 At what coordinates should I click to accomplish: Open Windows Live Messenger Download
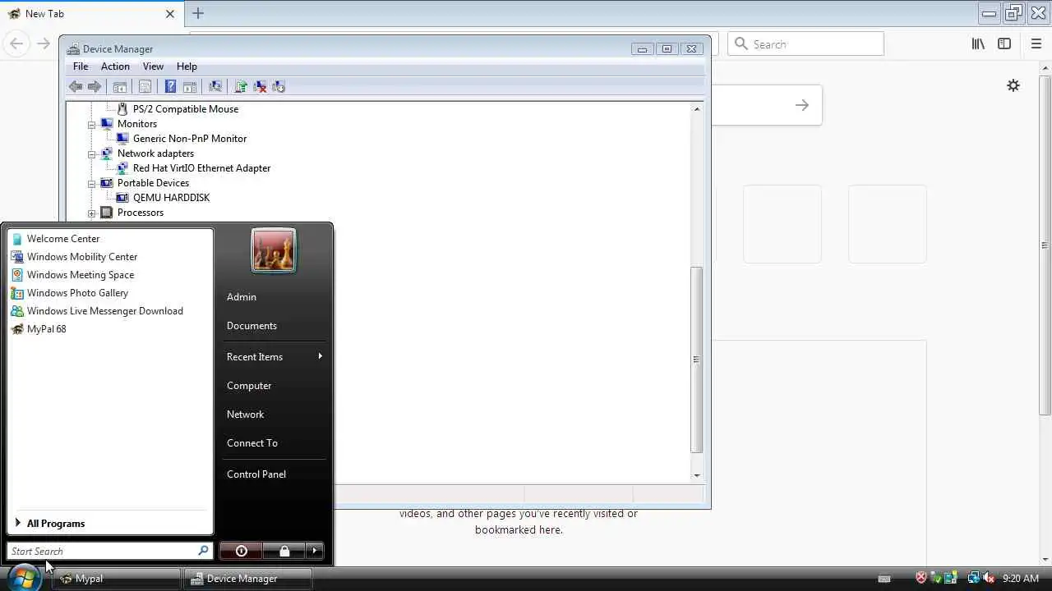(x=110, y=311)
